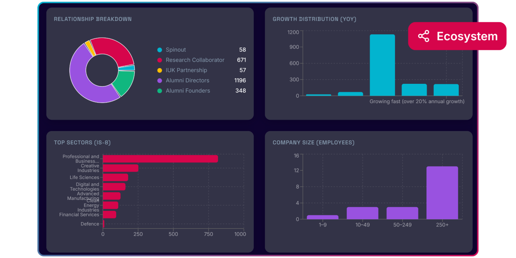Click the Professional and Business sector bar

(x=160, y=159)
